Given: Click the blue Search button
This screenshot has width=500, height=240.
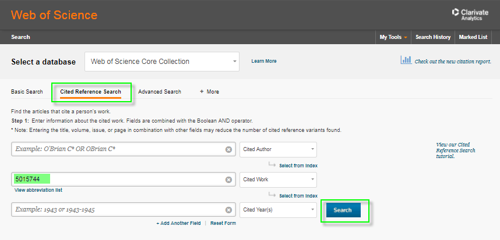Looking at the screenshot, I should (343, 210).
